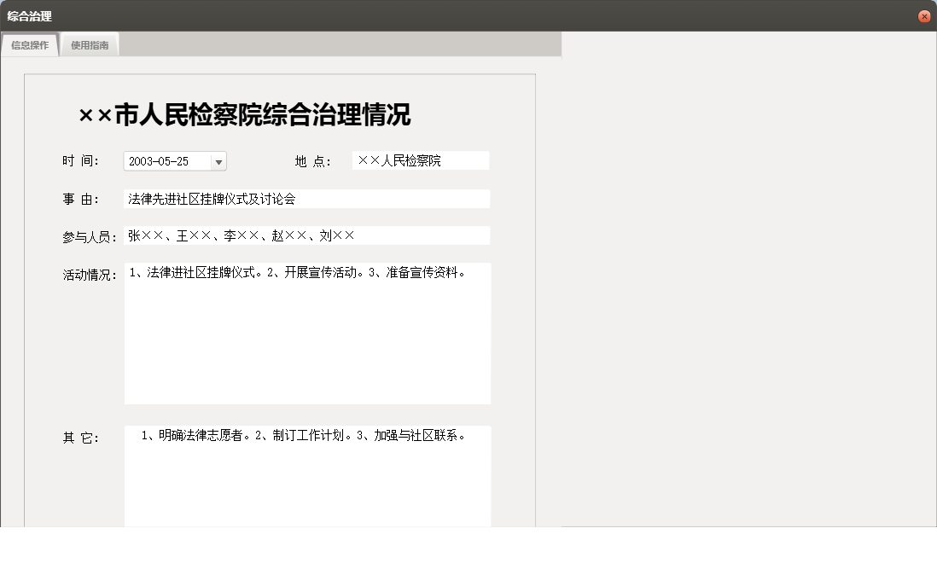
Task: Click into the 活动情况 text area
Action: coord(307,333)
